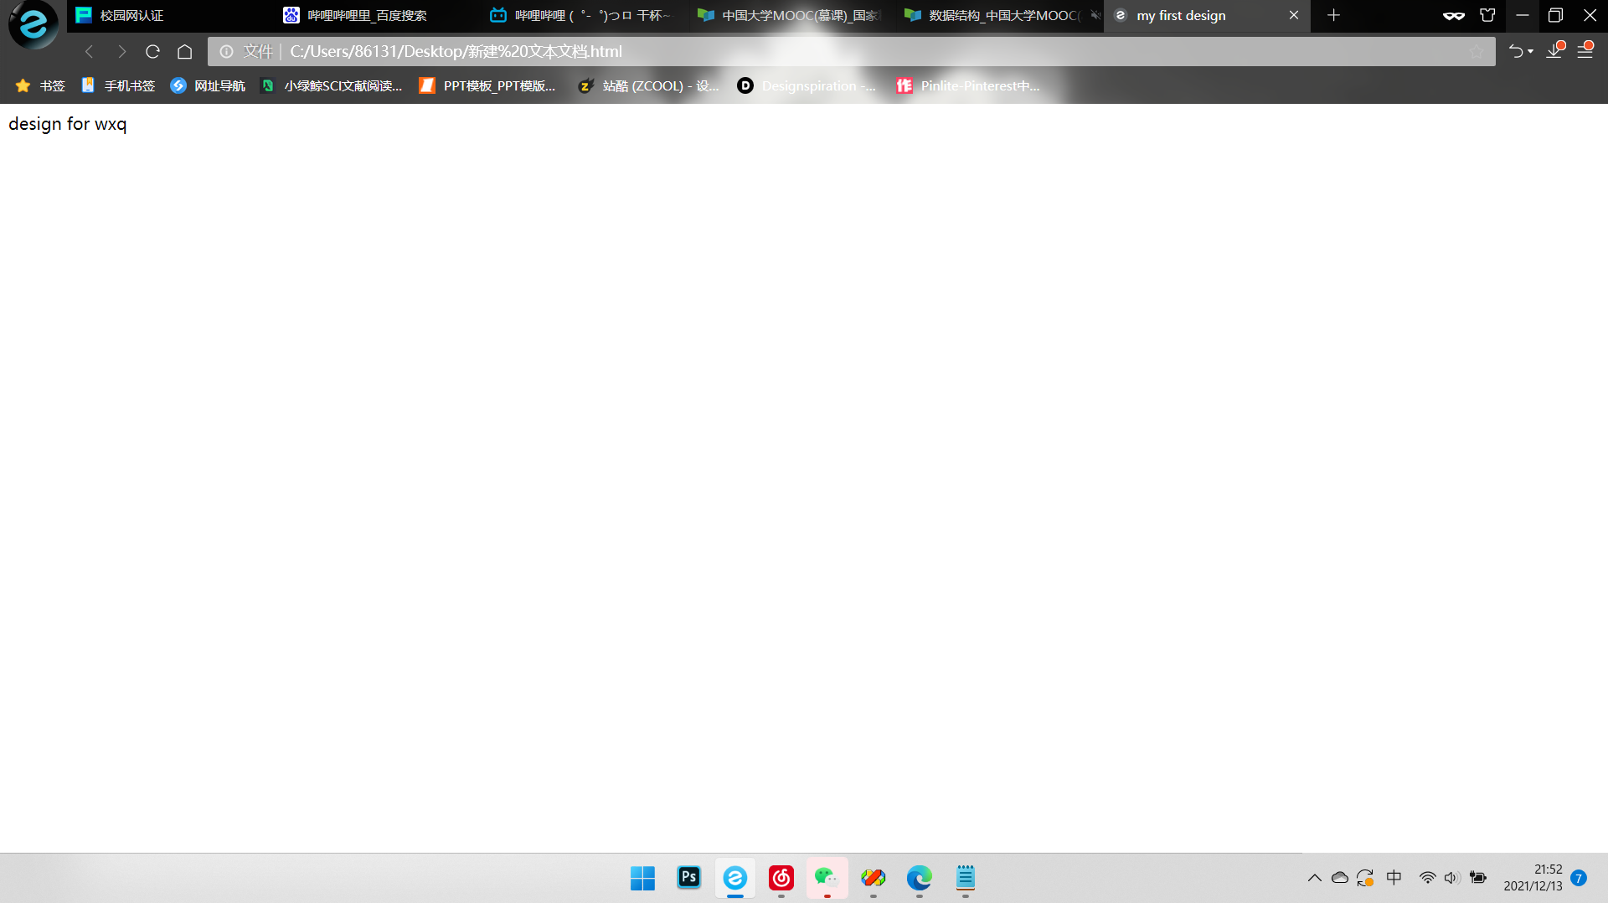Click the OneDrive cloud tray icon
The height and width of the screenshot is (903, 1608).
1340,878
